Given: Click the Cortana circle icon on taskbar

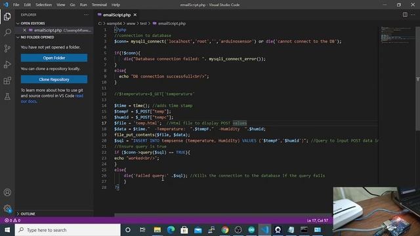Looking at the screenshot, I should coord(128,230).
